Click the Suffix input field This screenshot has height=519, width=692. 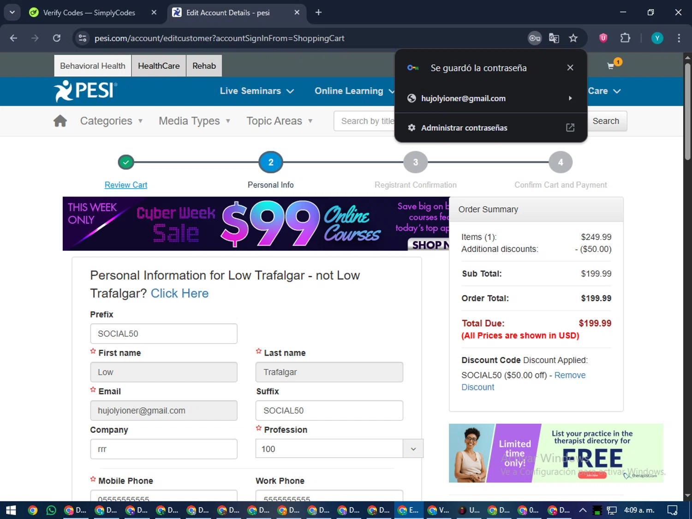pyautogui.click(x=329, y=411)
